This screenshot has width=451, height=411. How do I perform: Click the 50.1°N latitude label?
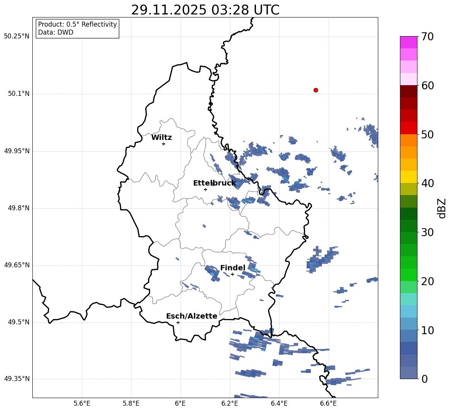tap(18, 94)
